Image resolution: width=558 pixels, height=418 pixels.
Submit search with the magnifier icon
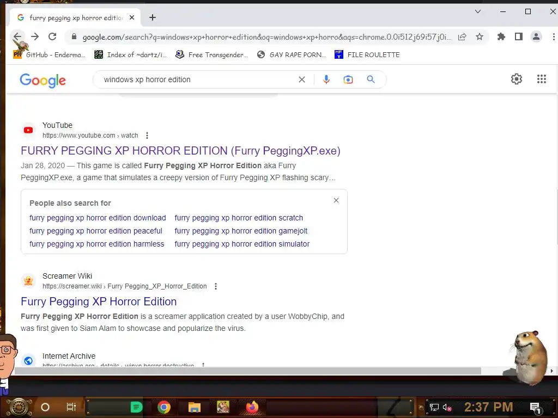click(371, 79)
